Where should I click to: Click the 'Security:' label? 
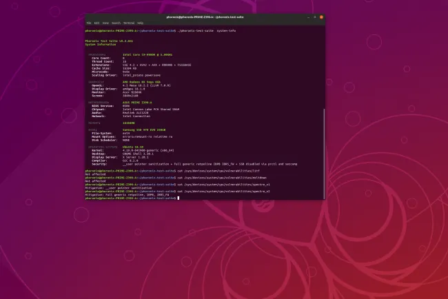click(99, 164)
